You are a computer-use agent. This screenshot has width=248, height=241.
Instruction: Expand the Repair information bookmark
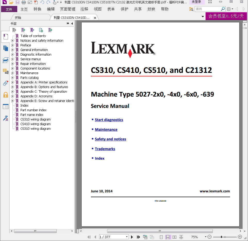pyautogui.click(x=13, y=64)
